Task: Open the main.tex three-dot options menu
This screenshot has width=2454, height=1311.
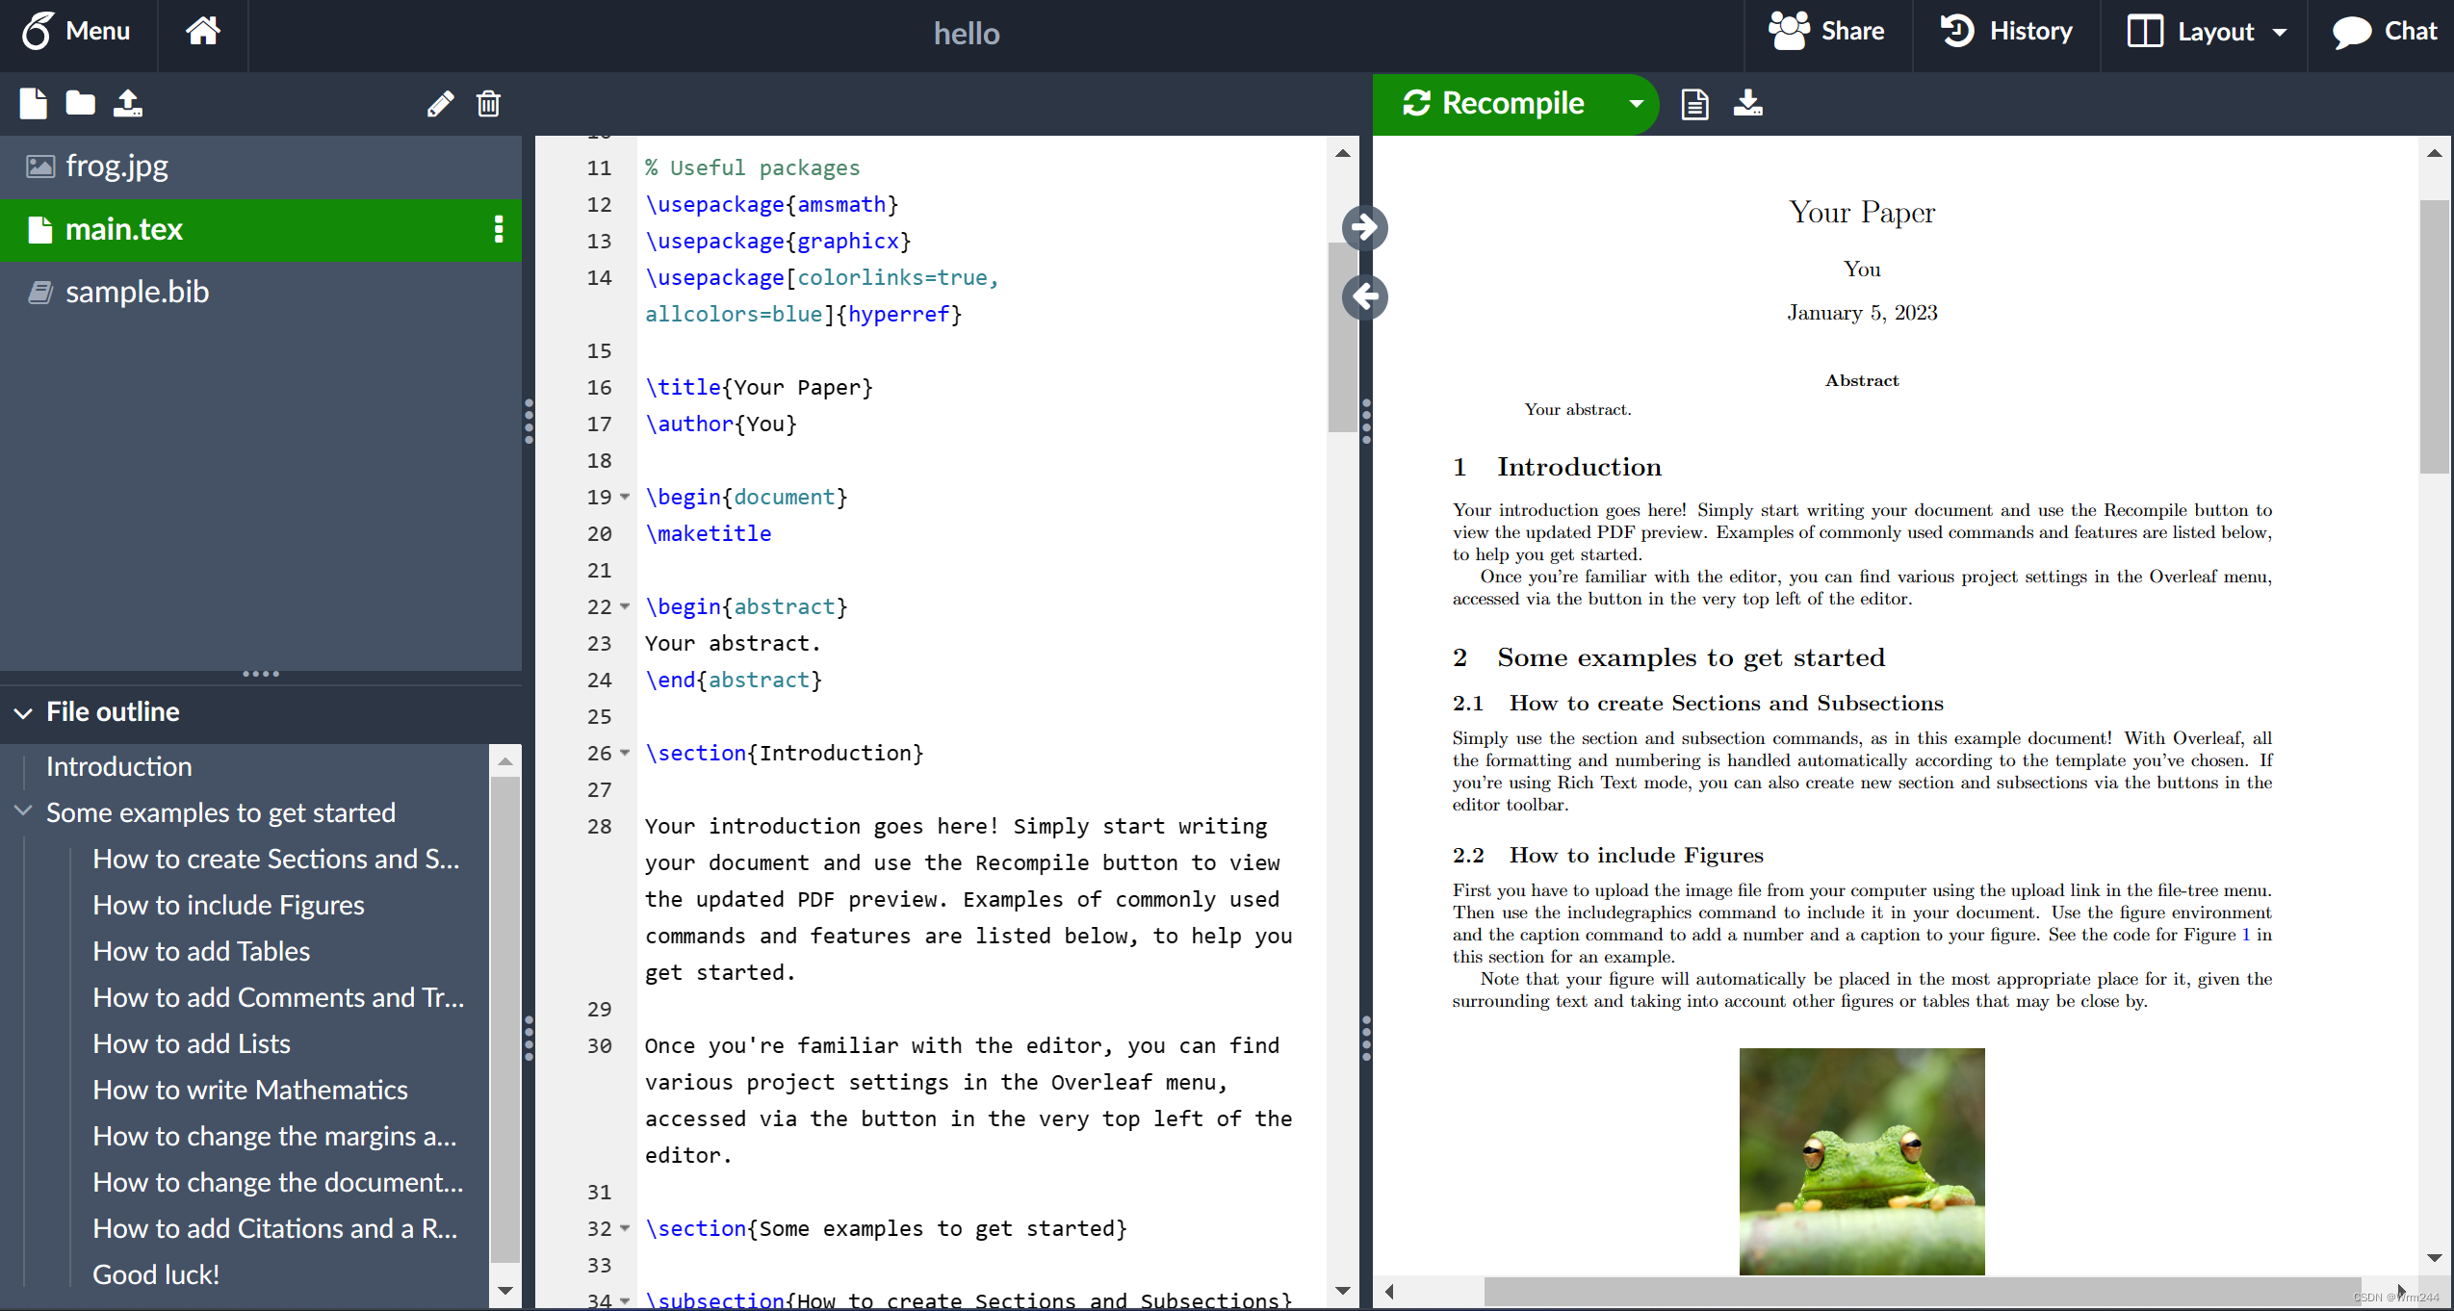Action: tap(498, 229)
